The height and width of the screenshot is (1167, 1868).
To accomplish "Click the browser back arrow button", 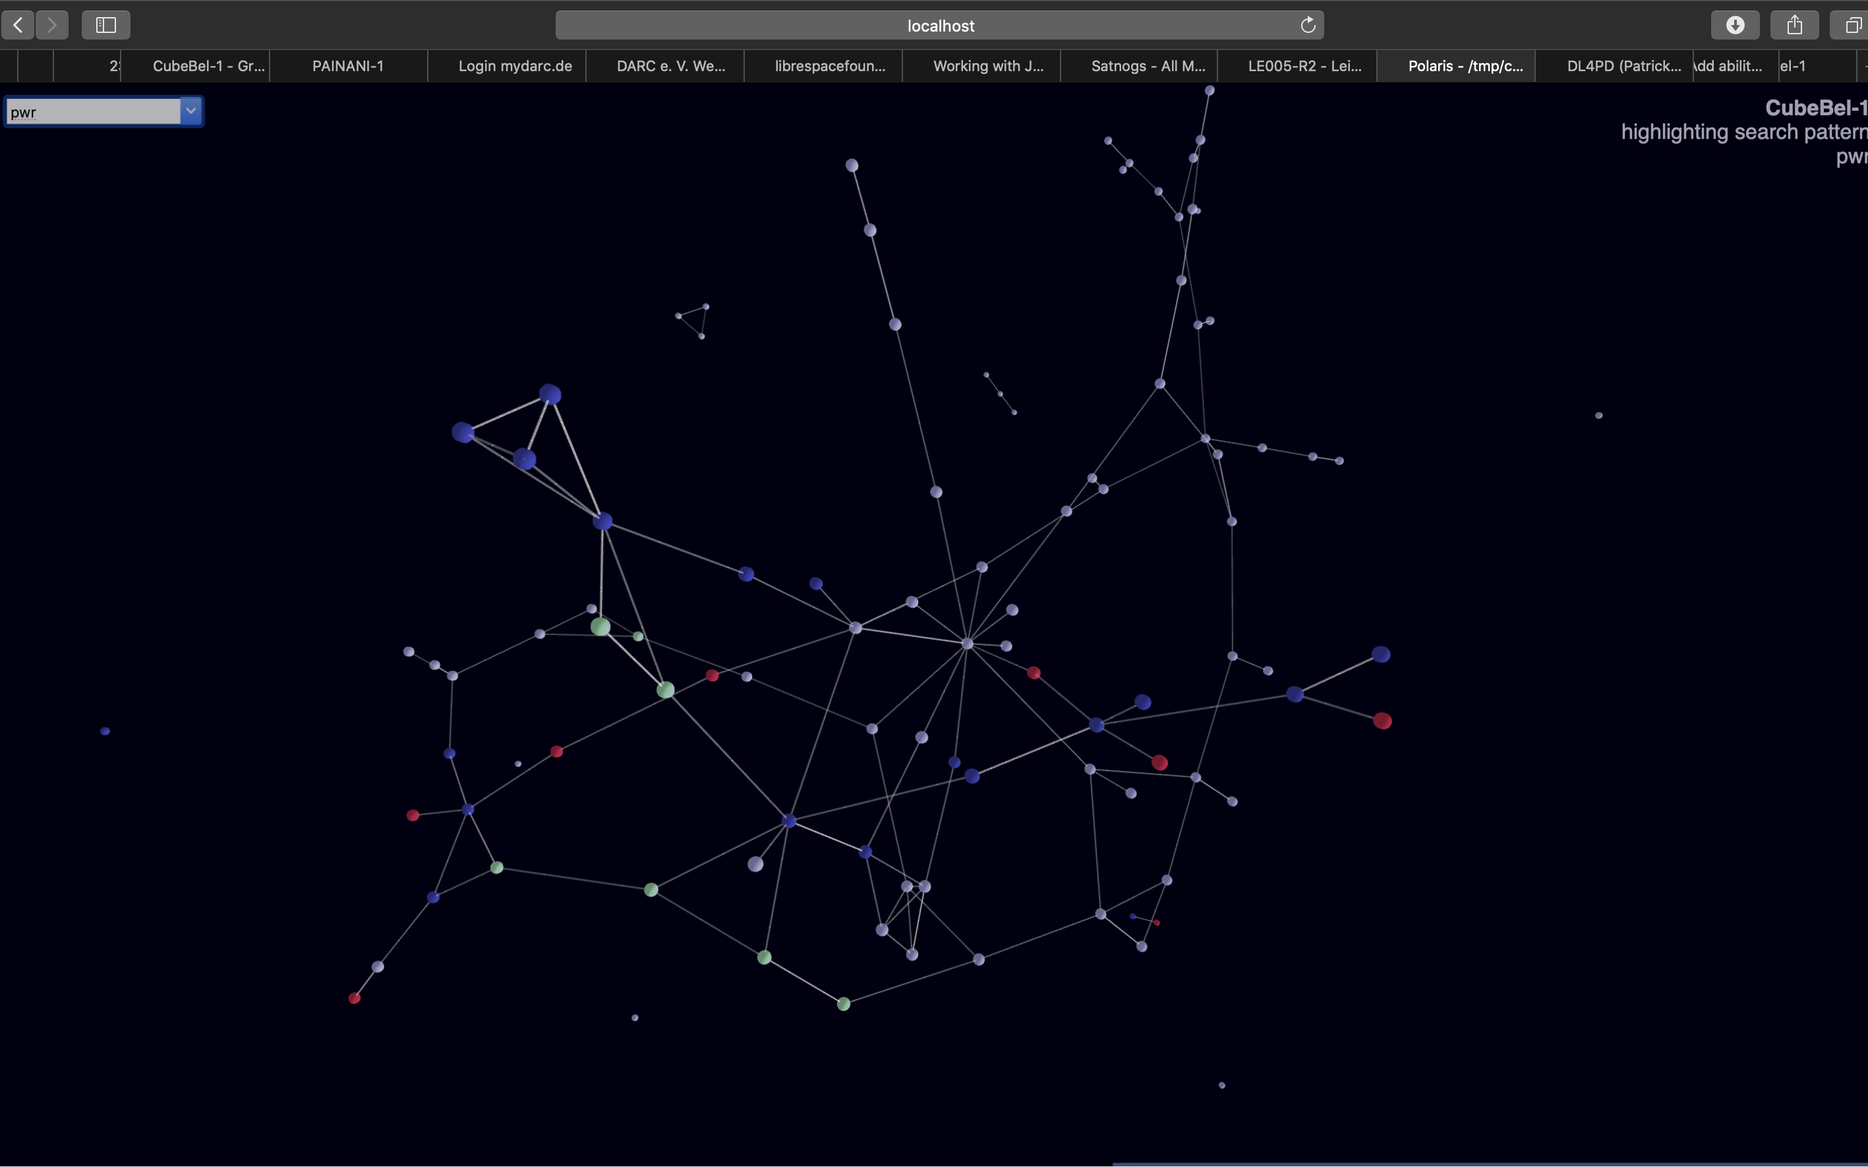I will coord(18,26).
